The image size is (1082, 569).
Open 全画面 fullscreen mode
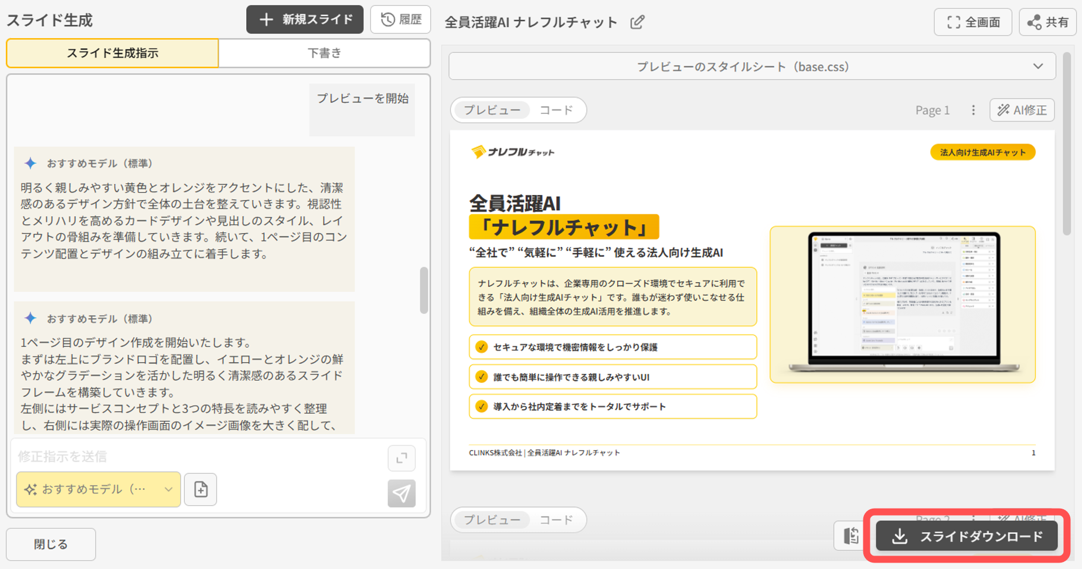coord(973,22)
